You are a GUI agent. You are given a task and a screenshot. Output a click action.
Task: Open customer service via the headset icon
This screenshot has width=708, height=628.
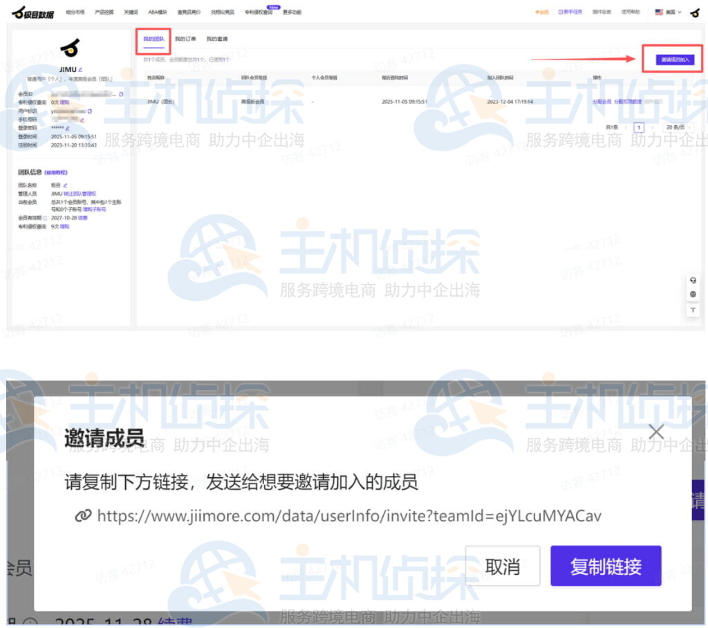pyautogui.click(x=693, y=280)
